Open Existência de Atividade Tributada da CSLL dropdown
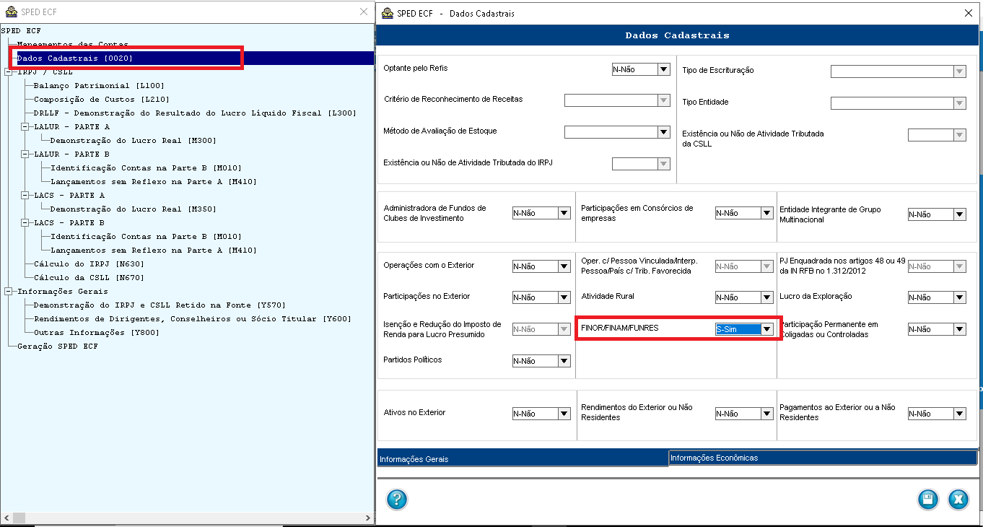The image size is (983, 527). 959,135
